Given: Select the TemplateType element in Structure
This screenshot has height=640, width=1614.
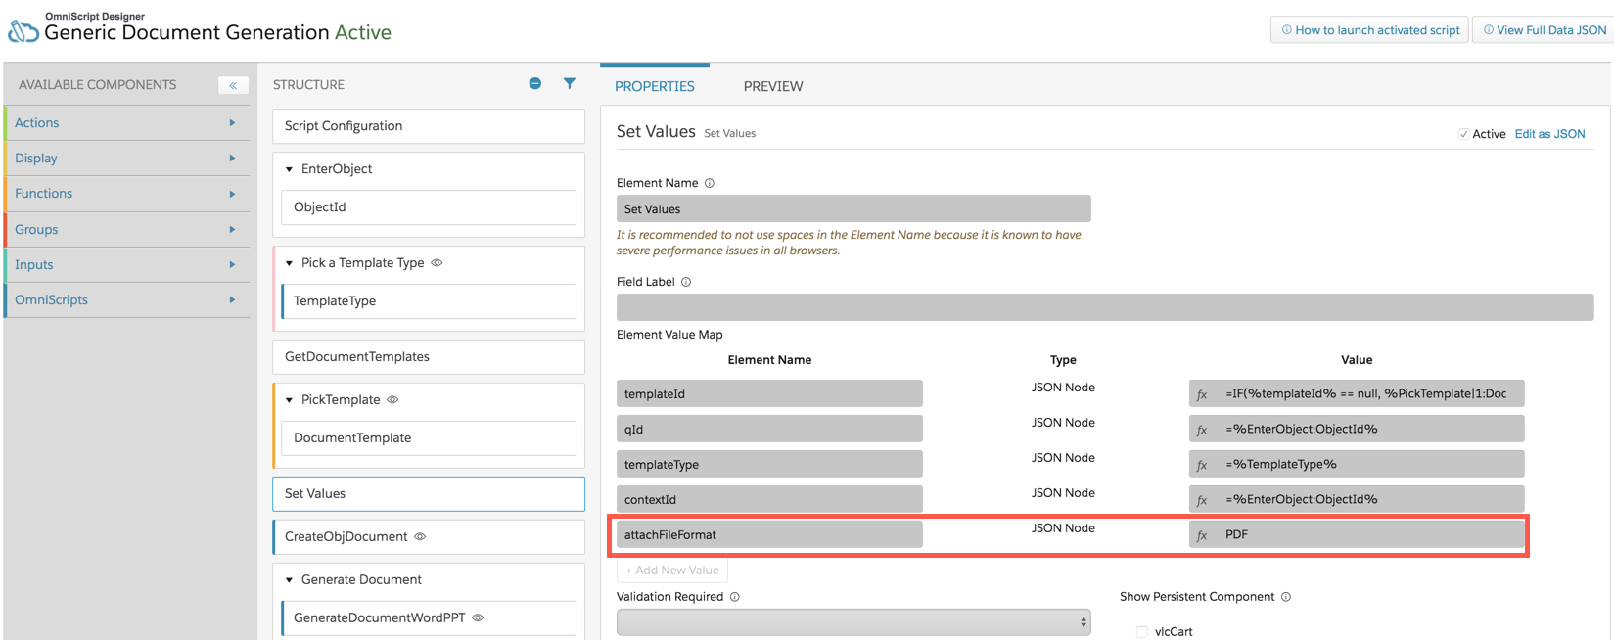Looking at the screenshot, I should (x=429, y=301).
